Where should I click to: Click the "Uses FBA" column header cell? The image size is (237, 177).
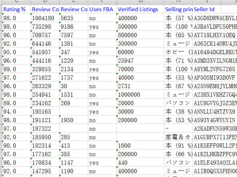101,9
